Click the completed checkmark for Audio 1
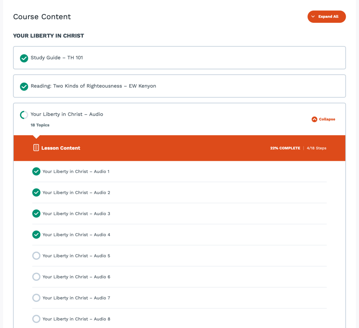Image resolution: width=359 pixels, height=328 pixels. [x=36, y=171]
